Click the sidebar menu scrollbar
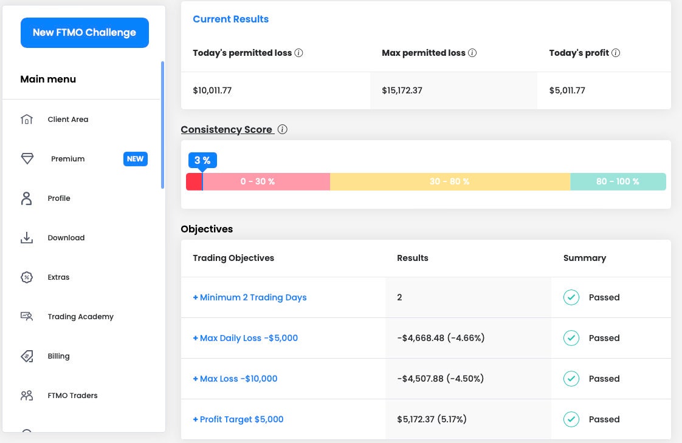 pyautogui.click(x=162, y=125)
